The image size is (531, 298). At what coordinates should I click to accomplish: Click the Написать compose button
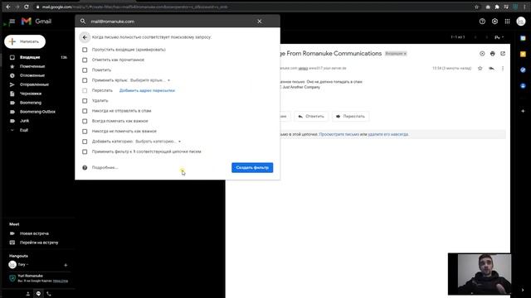(25, 41)
